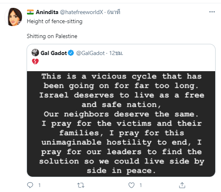The width and height of the screenshot is (221, 192).
Task: Open the quoted statement image
Action: tap(121, 124)
